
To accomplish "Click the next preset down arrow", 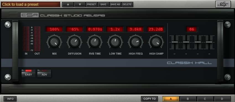I will (80, 4).
